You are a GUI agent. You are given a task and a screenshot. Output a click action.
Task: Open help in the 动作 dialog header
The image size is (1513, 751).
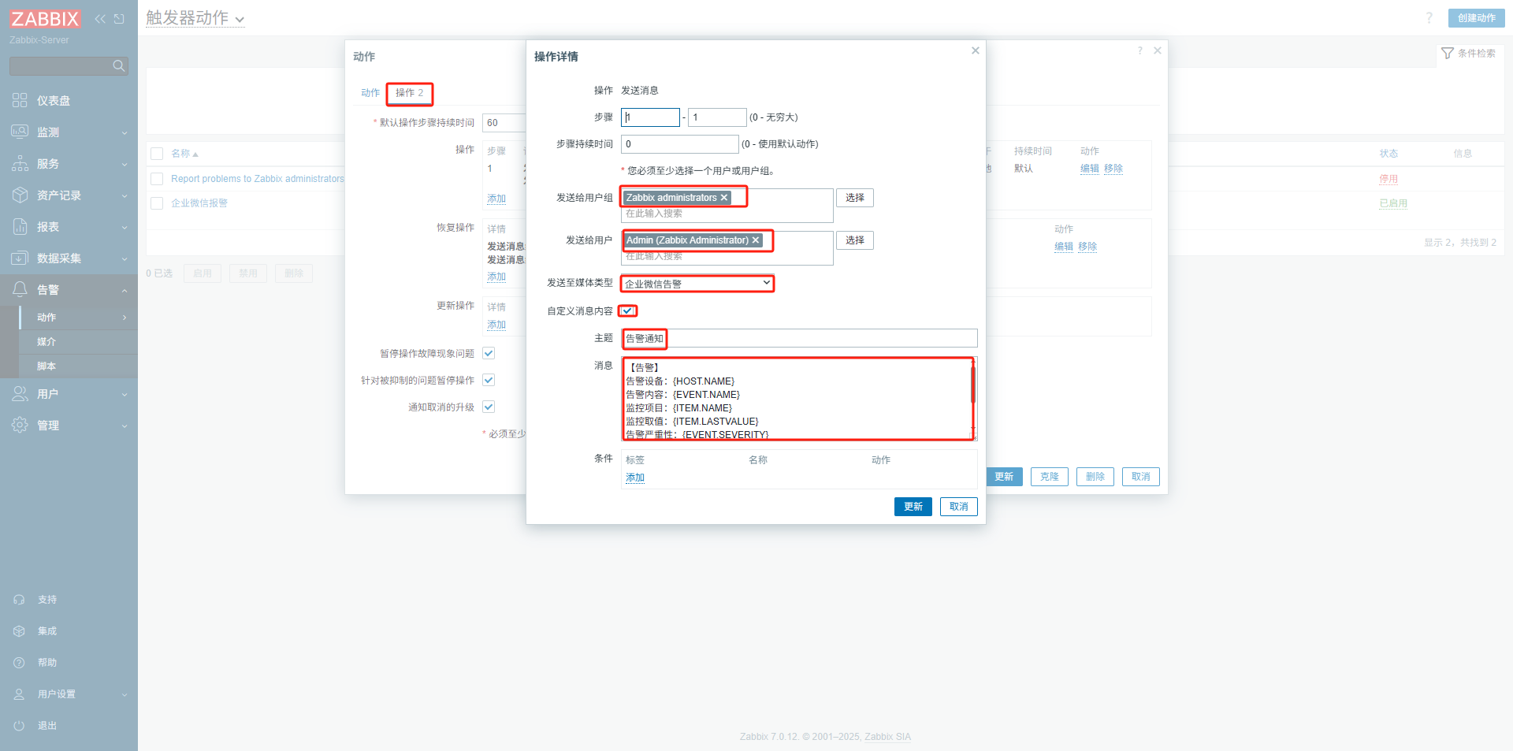(x=1139, y=50)
